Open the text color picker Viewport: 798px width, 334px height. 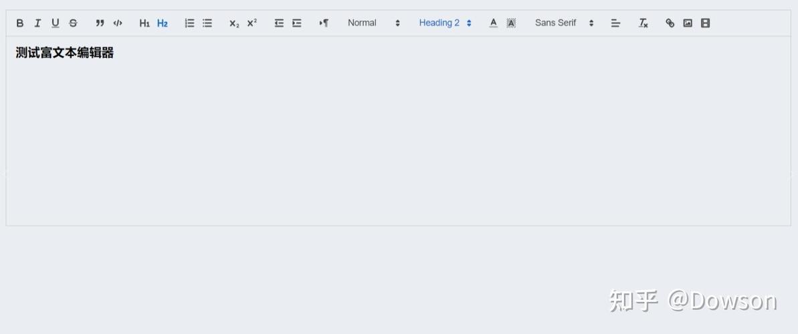494,23
